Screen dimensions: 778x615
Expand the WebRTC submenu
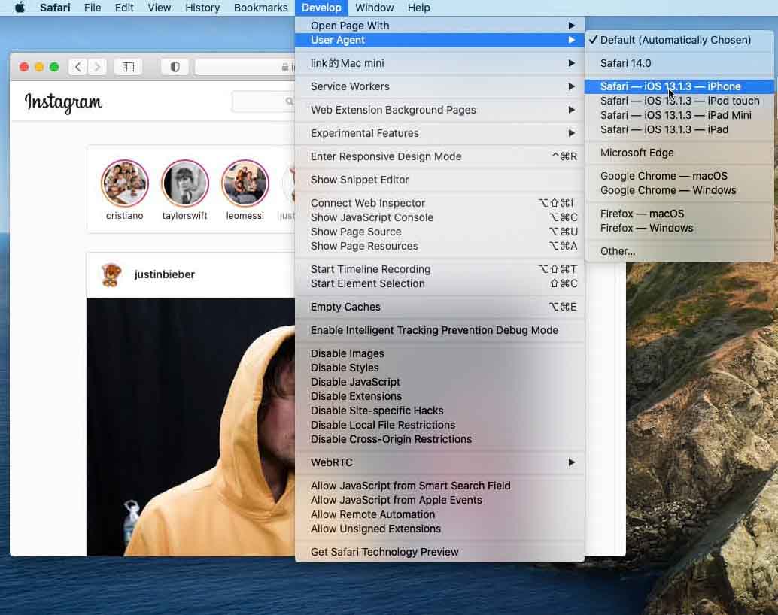coord(439,462)
